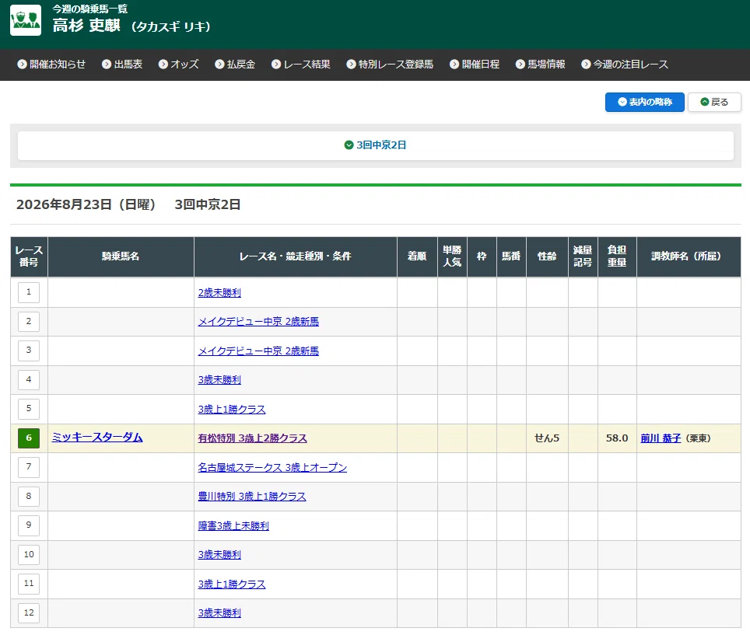Viewport: 750px width, 635px height.
Task: Click the 58.0 weight cell
Action: pos(616,438)
